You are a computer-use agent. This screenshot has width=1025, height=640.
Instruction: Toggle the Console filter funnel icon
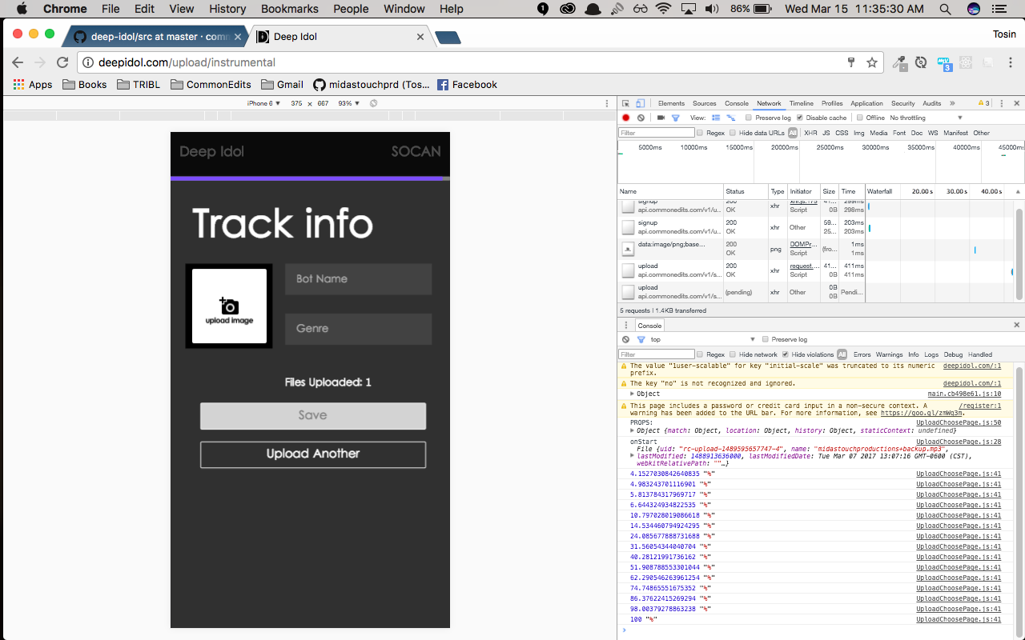641,339
